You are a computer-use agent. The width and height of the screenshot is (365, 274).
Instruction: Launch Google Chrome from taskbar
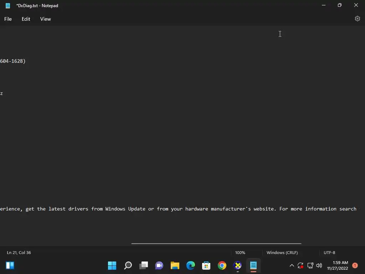222,265
